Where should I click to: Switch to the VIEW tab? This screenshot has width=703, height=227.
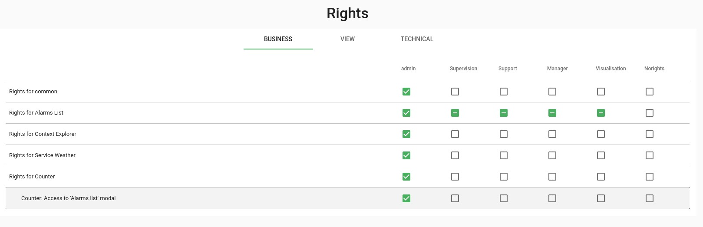click(x=347, y=39)
